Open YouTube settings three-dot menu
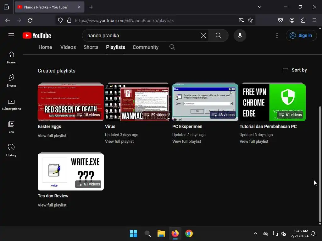This screenshot has width=322, height=241. [277, 35]
